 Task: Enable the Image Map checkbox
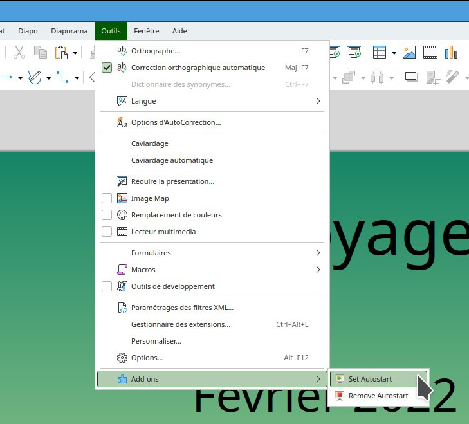point(107,198)
